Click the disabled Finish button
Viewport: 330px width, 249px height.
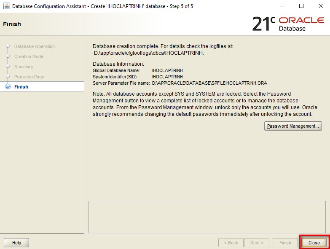click(285, 243)
